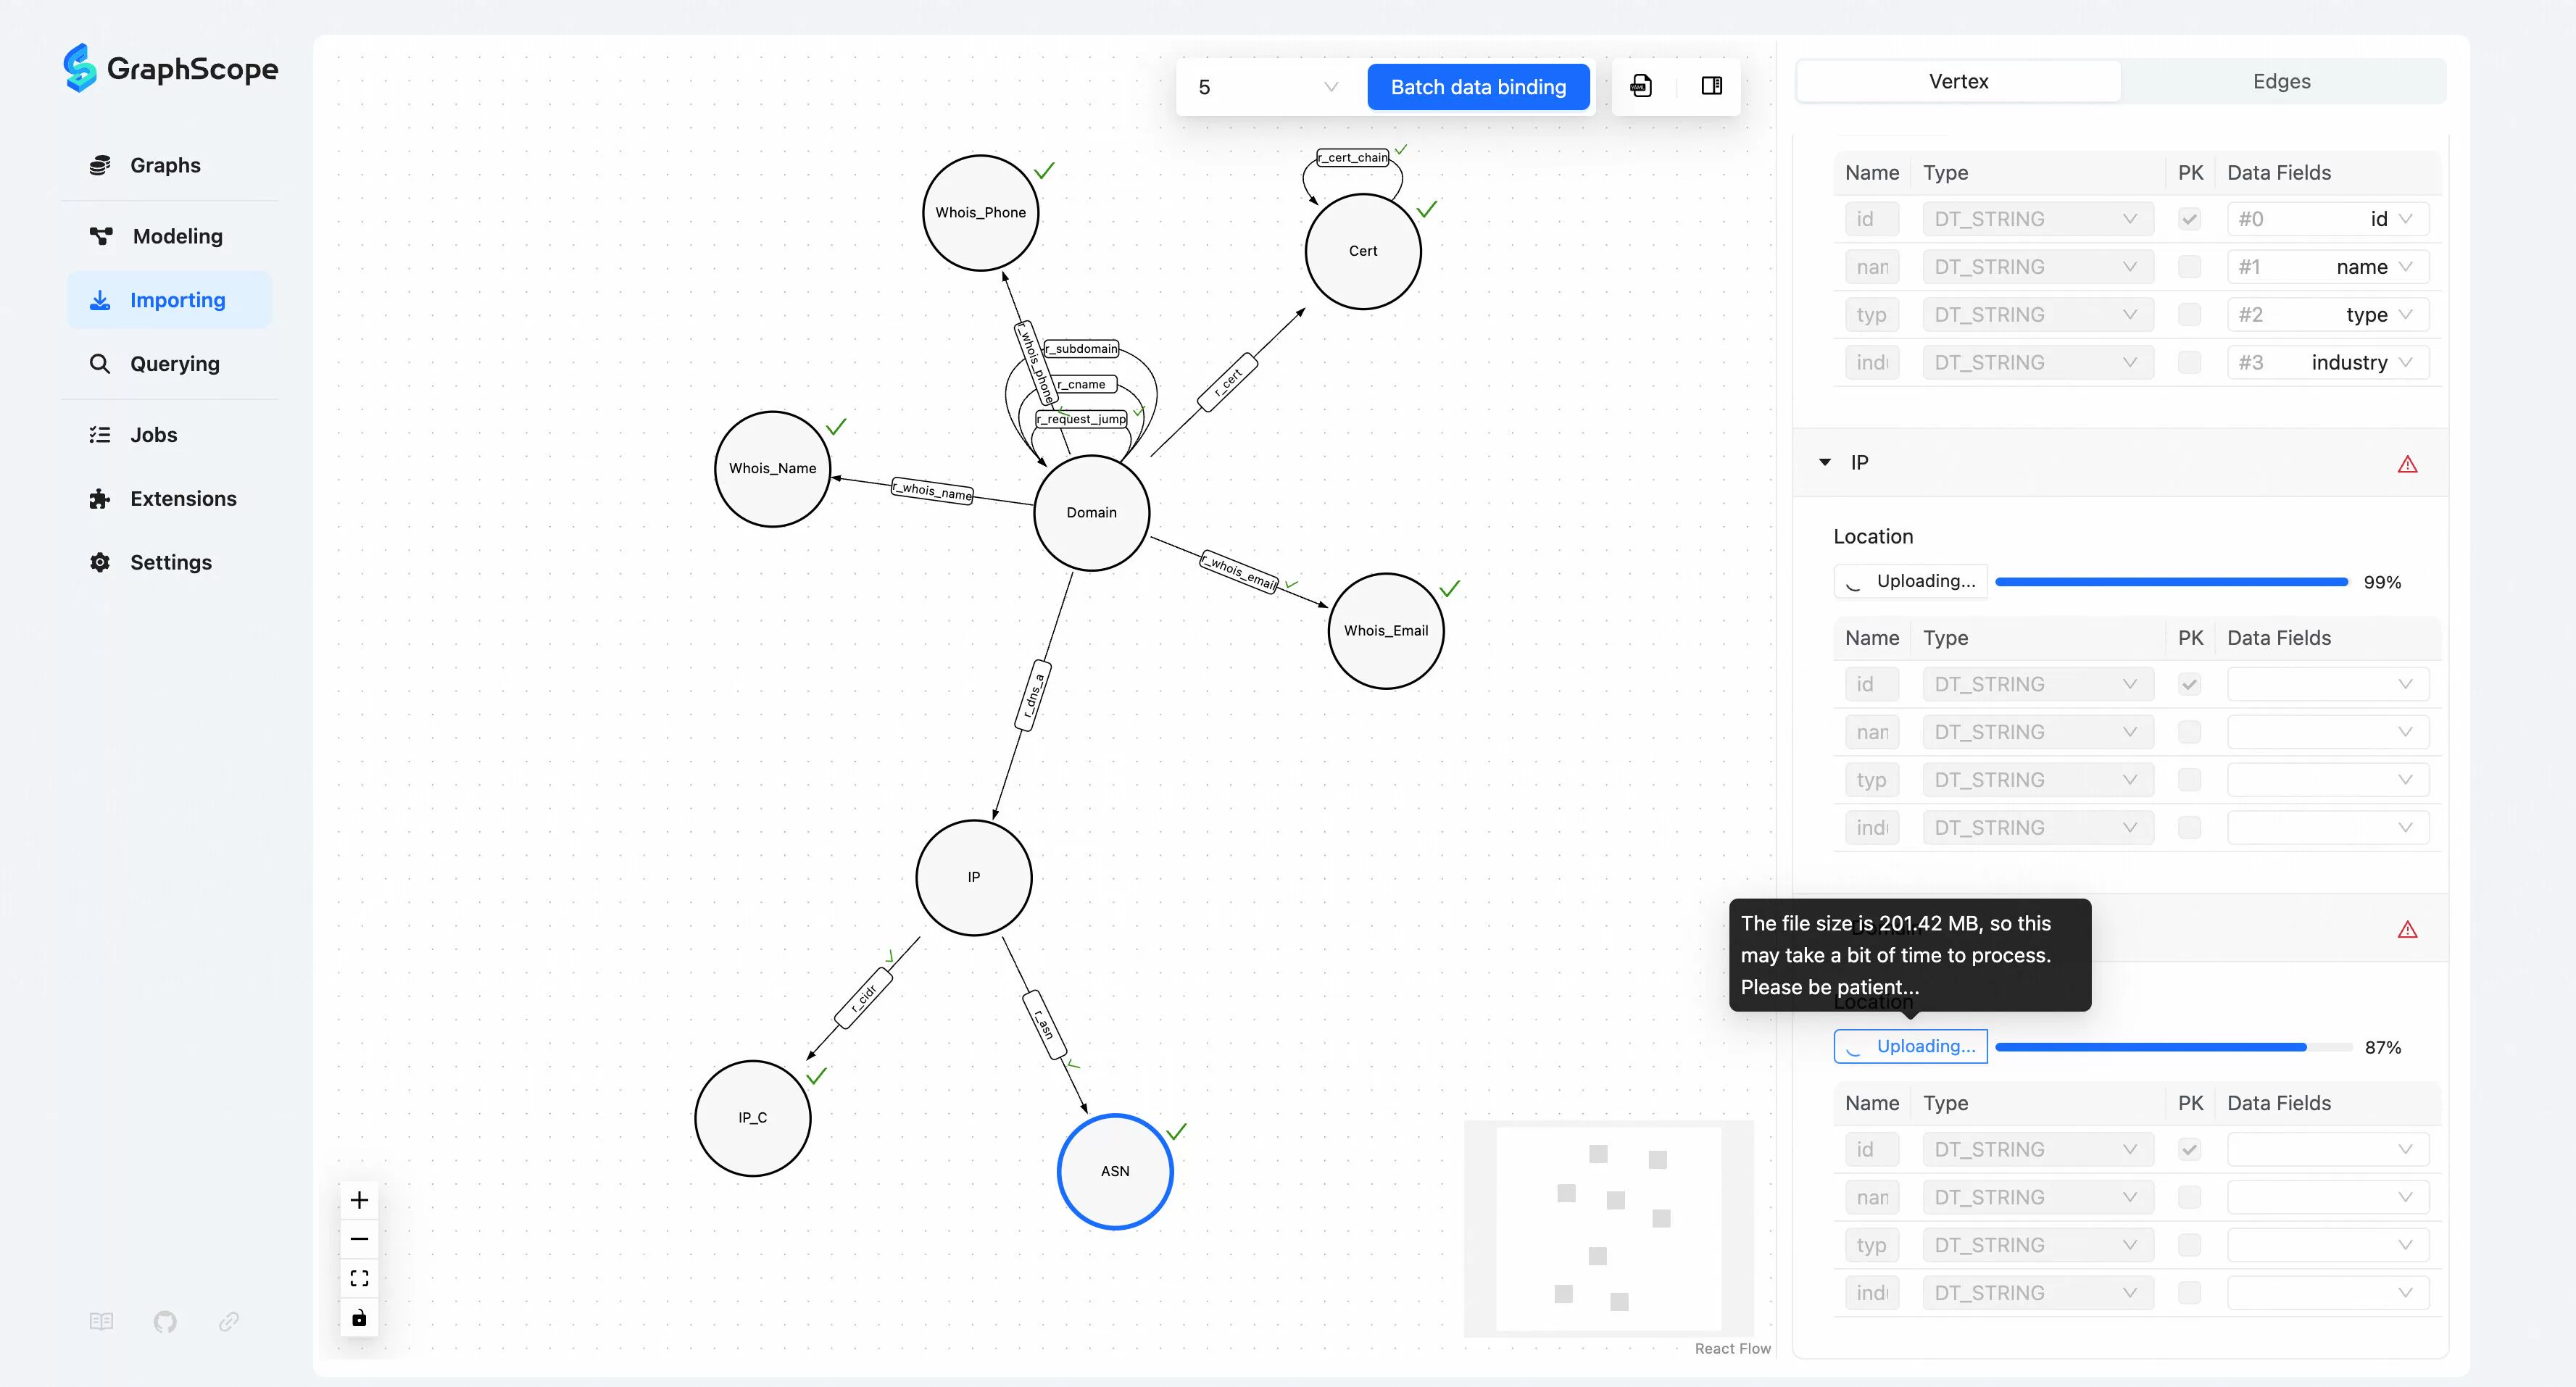Open DT_STRING type dropdown for IP ind row
Screen dimensions: 2576x1387
pyautogui.click(x=2037, y=828)
